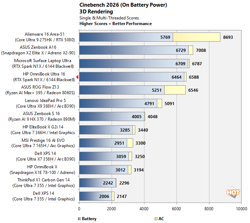Click the AC legend swatch
The image size is (250, 223).
tap(156, 219)
